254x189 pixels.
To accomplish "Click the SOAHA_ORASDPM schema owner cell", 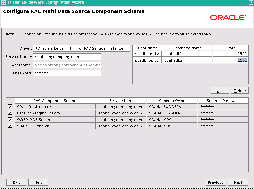I will click(172, 113).
